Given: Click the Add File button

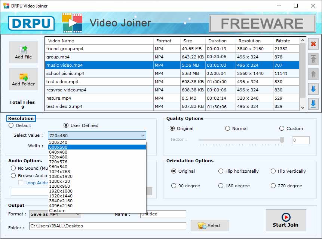Looking at the screenshot, I should point(24,52).
